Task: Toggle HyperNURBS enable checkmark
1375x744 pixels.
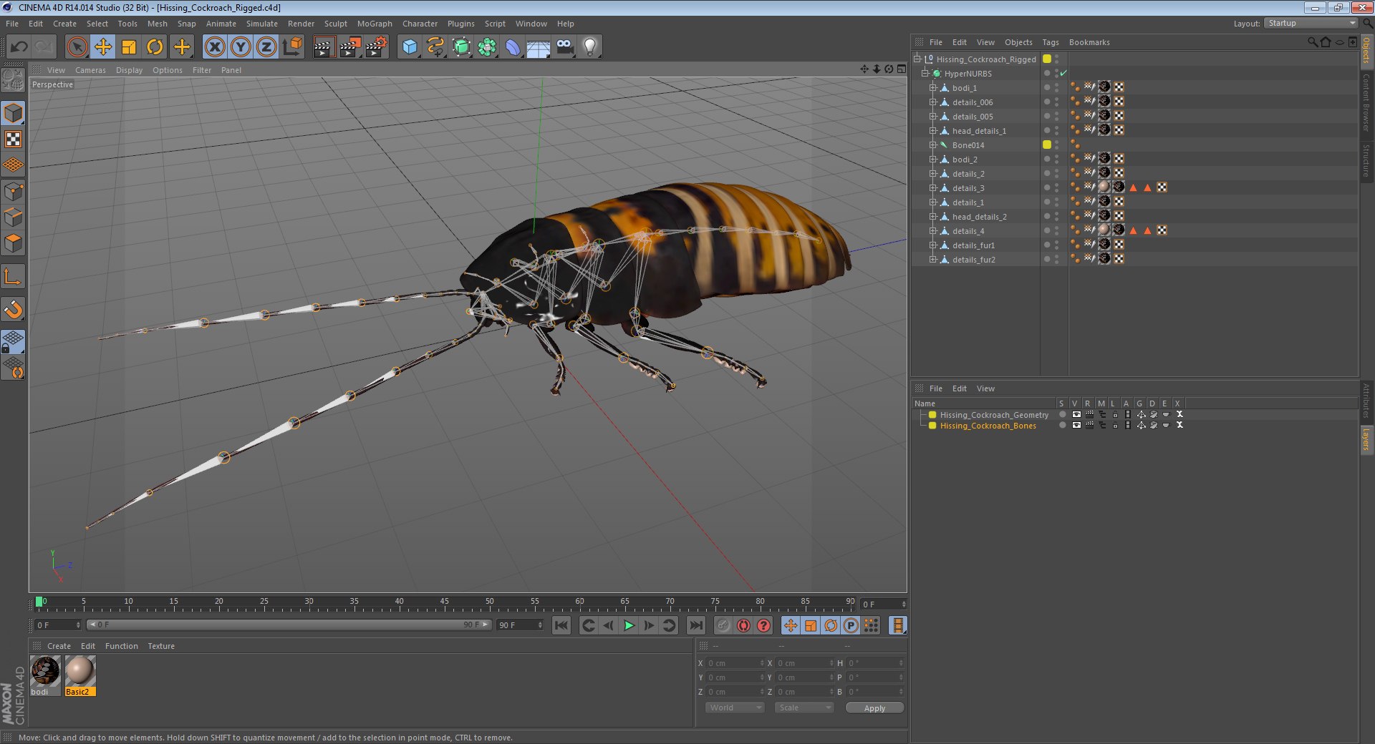Action: tap(1063, 74)
